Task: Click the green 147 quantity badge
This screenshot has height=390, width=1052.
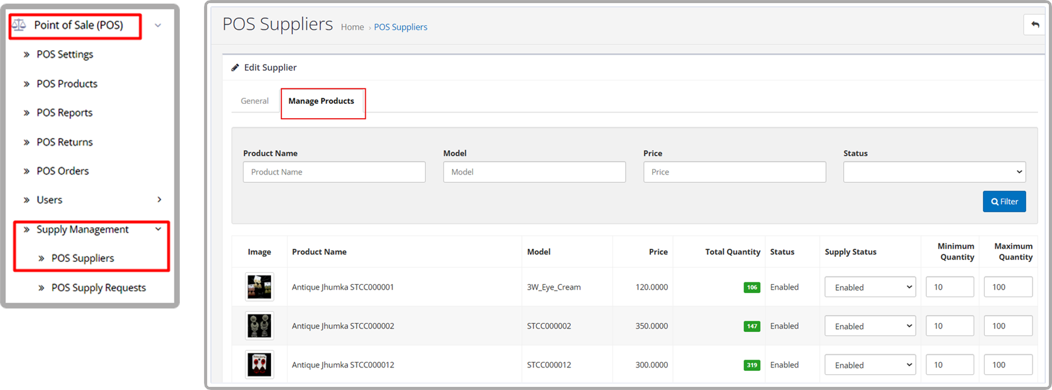Action: 752,326
